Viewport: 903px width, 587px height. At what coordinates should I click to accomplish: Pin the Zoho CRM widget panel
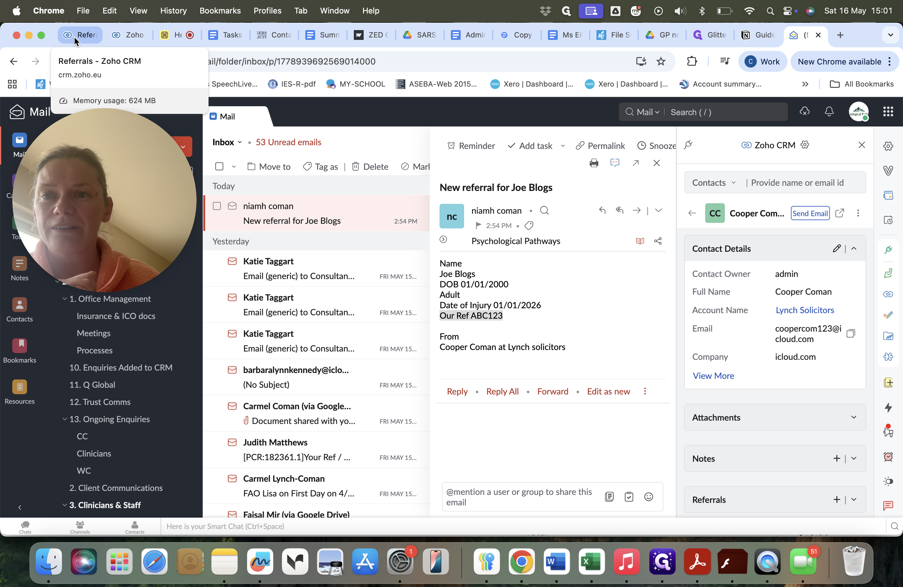(689, 145)
